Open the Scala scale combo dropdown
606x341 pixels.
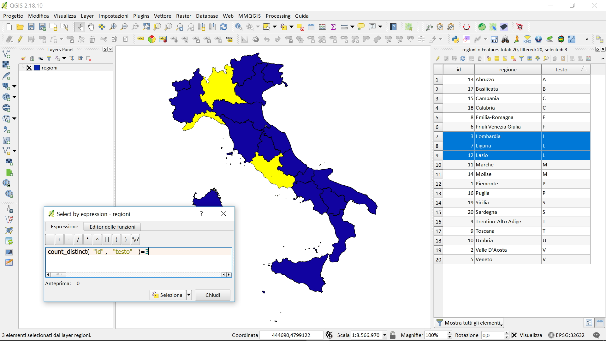pos(384,335)
